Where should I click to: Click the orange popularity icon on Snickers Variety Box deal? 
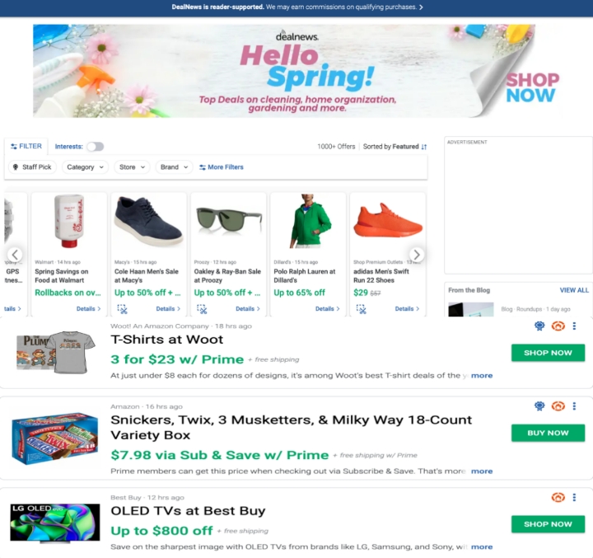558,406
